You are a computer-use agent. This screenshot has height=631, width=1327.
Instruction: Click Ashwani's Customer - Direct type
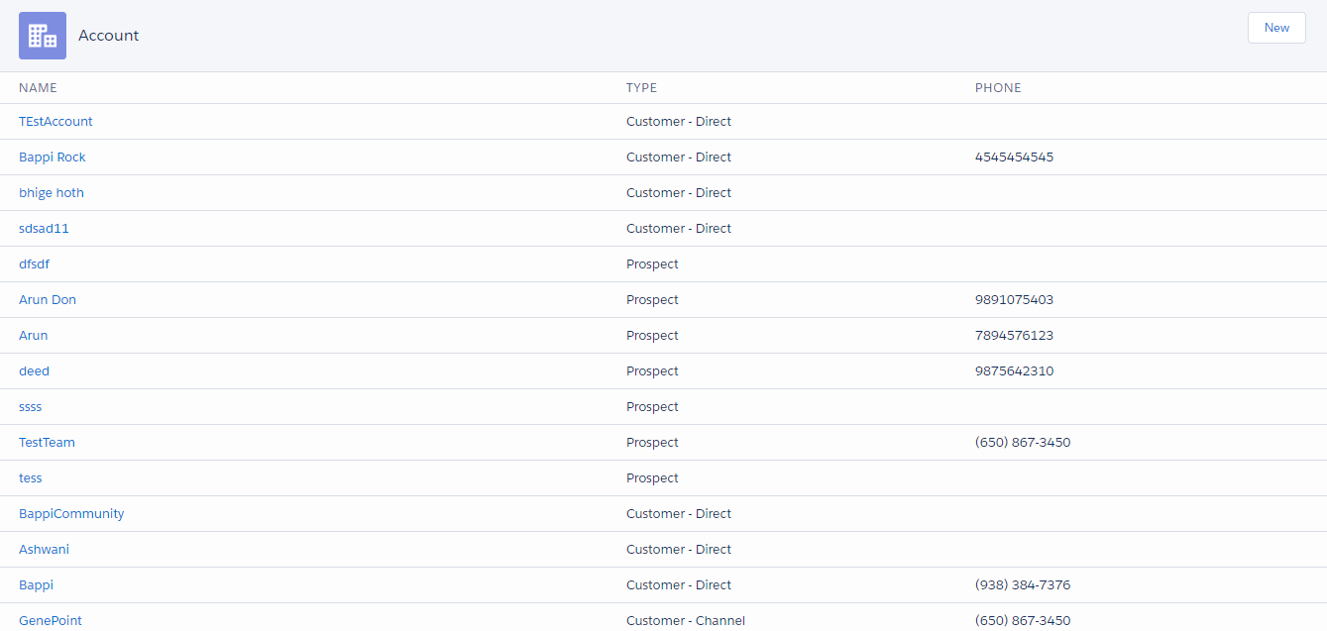click(679, 550)
